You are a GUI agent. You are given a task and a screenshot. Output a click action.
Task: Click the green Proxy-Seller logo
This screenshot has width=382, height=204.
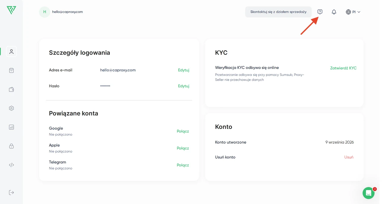(11, 10)
